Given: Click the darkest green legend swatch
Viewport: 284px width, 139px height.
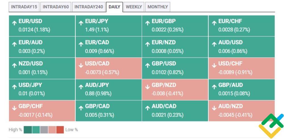Looking at the screenshot, I should pos(28,130).
